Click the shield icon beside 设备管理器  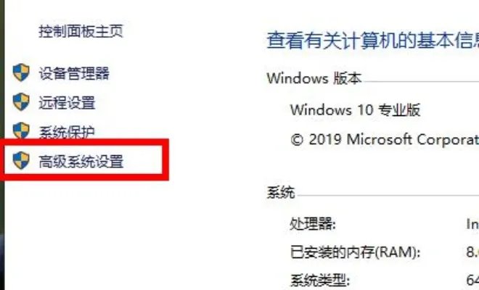pyautogui.click(x=21, y=72)
